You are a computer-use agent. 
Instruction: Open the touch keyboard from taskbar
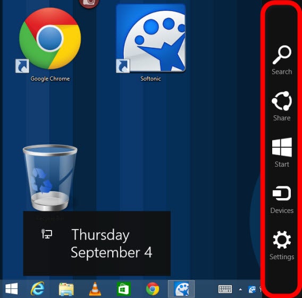[x=225, y=289]
